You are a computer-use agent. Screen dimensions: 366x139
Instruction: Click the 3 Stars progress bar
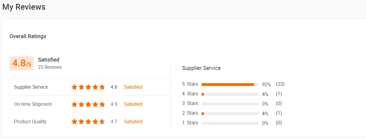(230, 104)
